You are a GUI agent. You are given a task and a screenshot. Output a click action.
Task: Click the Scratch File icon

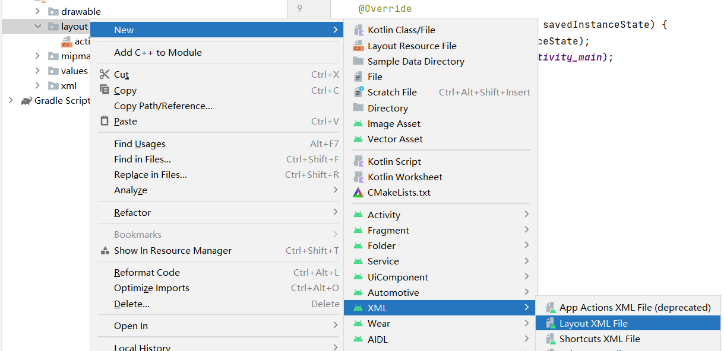[358, 92]
